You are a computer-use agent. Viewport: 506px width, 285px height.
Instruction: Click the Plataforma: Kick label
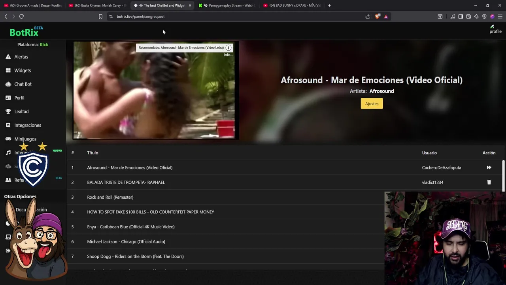pos(33,45)
